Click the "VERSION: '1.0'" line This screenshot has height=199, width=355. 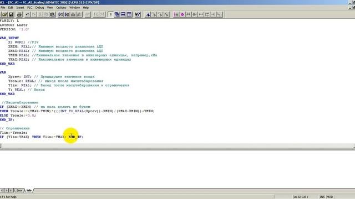[x=15, y=29]
